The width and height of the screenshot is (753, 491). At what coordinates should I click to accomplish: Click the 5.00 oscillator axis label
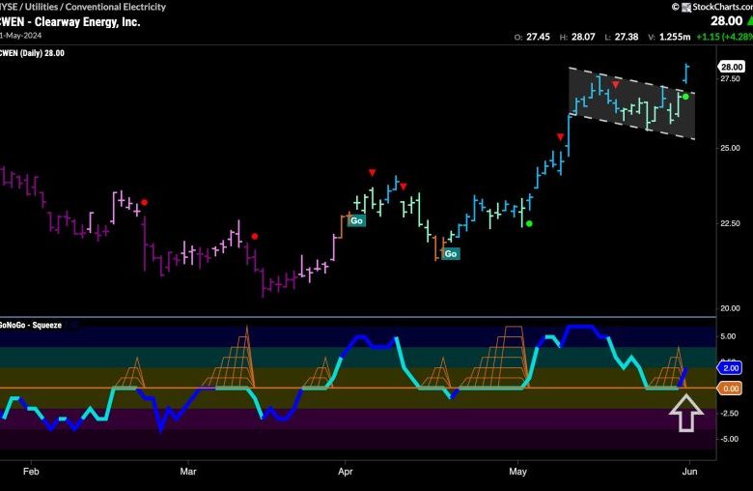tap(728, 336)
